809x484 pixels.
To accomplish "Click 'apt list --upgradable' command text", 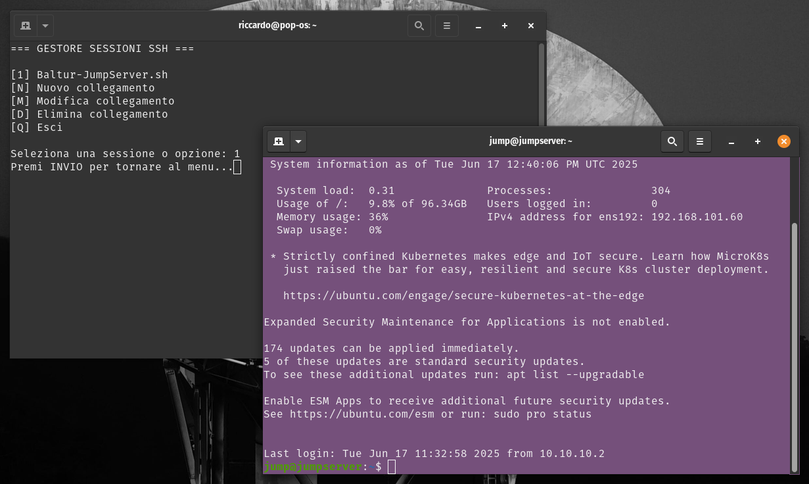I will [x=576, y=375].
